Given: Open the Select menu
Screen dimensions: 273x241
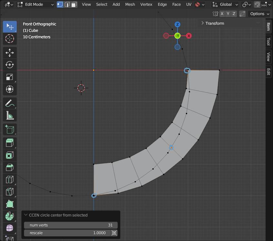Looking at the screenshot, I should [102, 5].
